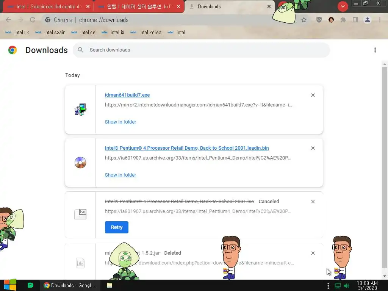Click the browser back arrow
The height and width of the screenshot is (291, 388).
click(x=8, y=20)
